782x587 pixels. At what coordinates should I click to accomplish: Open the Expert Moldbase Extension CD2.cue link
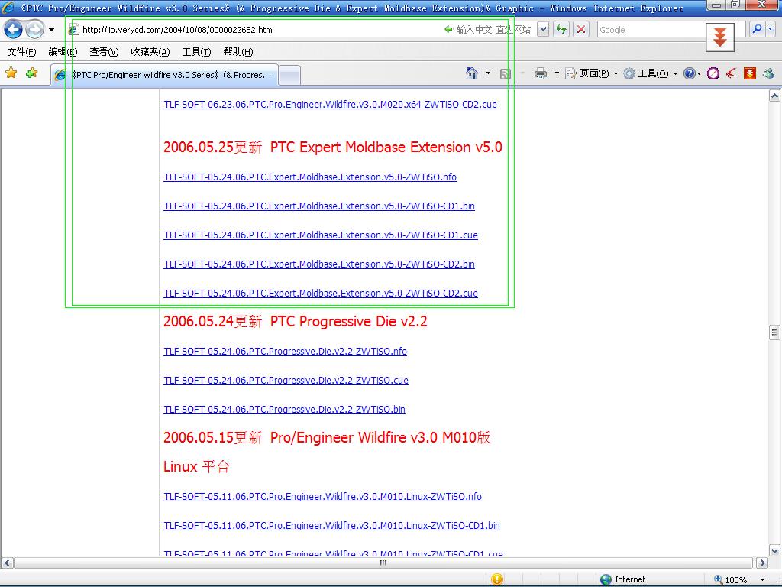(321, 293)
